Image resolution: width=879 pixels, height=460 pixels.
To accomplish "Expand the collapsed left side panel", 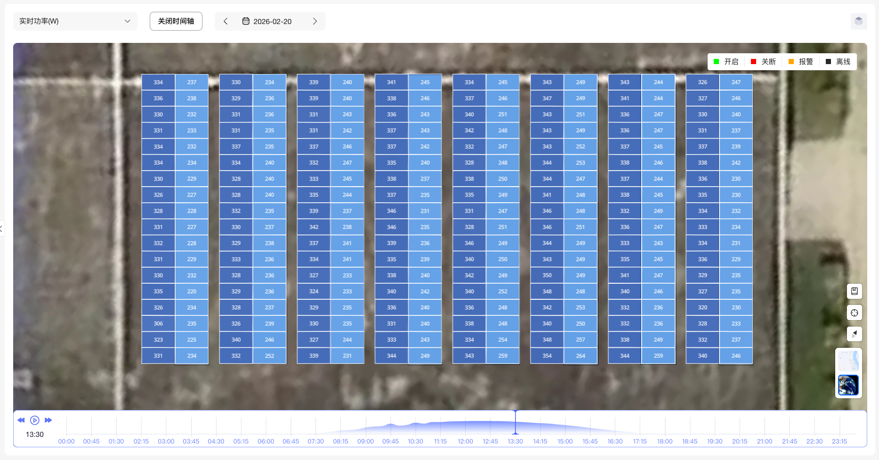I will tap(1, 229).
